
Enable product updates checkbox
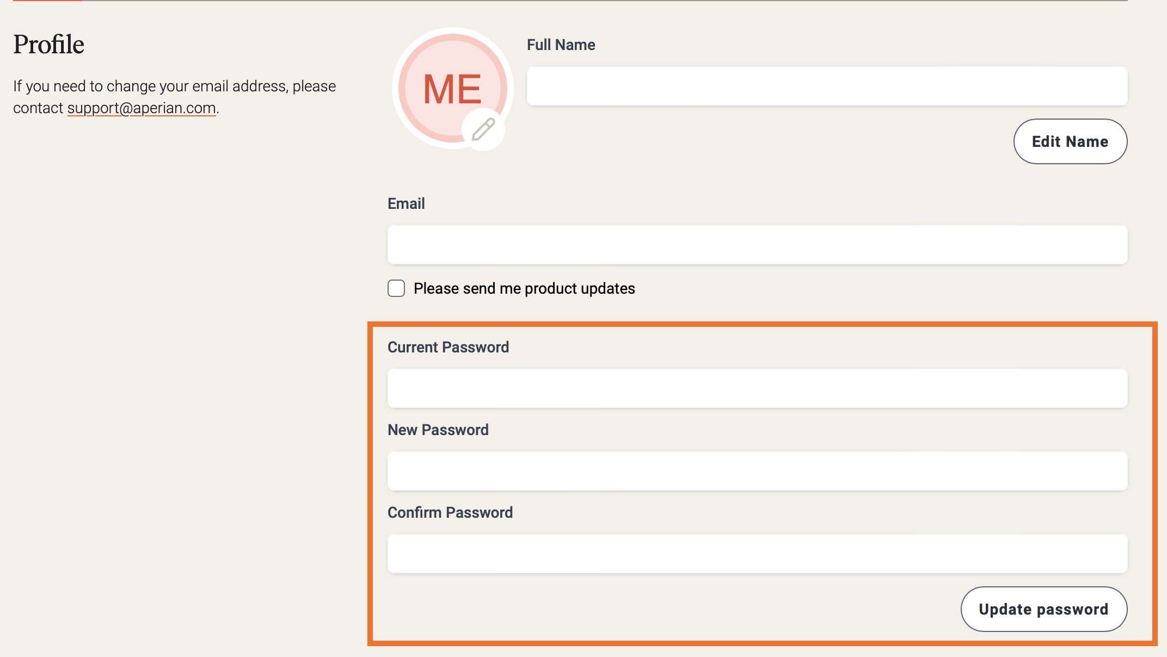[396, 288]
